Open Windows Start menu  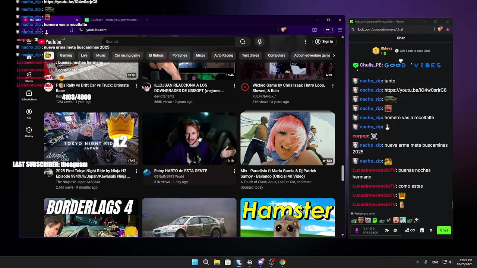point(195,262)
